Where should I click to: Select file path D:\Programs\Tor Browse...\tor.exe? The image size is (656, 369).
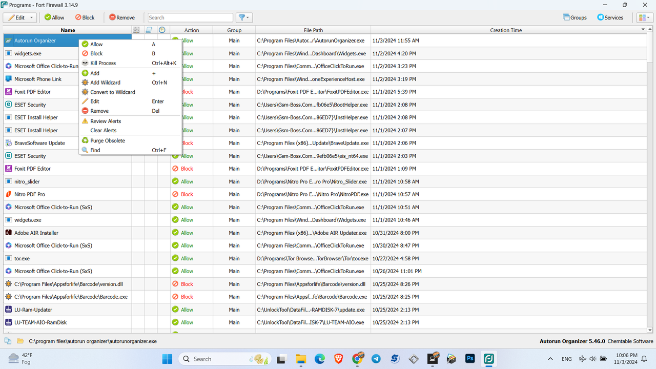coord(313,258)
